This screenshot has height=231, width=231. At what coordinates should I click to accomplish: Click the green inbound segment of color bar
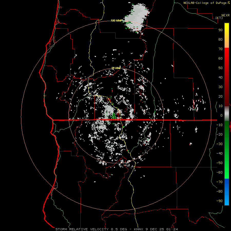tap(227, 150)
